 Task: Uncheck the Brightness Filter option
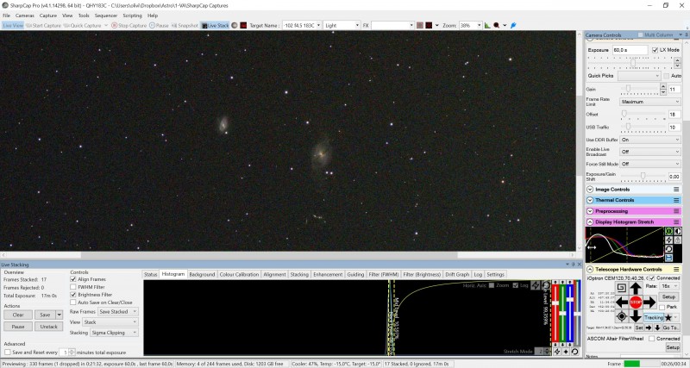coord(73,295)
